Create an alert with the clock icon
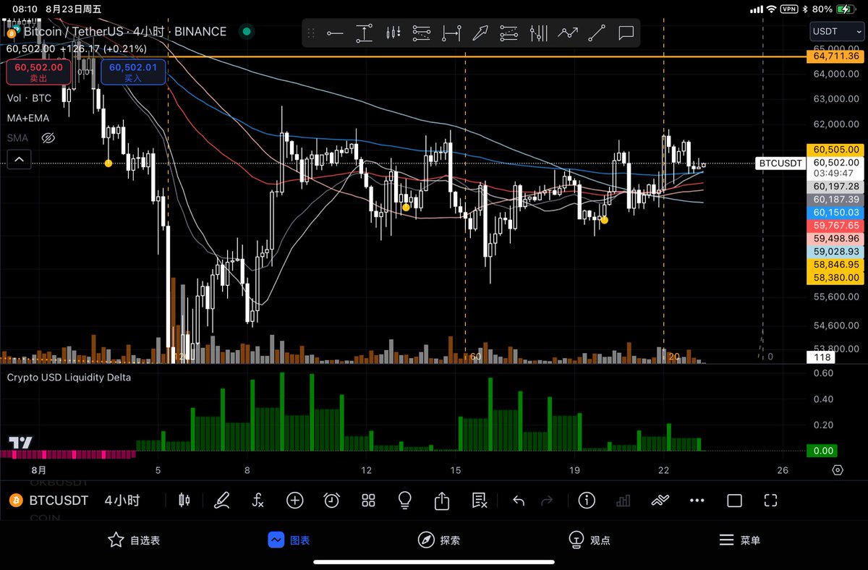 click(331, 501)
